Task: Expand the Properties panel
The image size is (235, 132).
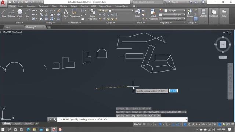Action: click(x=166, y=23)
